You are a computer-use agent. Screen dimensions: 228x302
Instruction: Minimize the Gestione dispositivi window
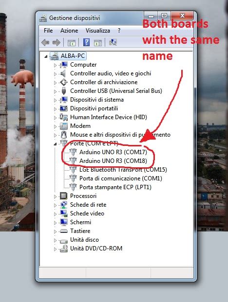pos(151,16)
